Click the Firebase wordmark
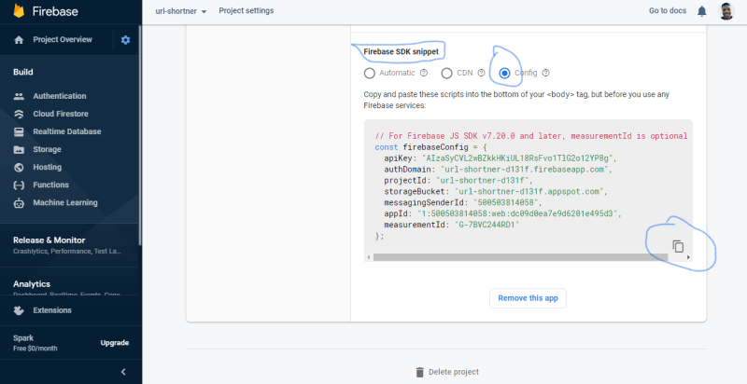 click(55, 11)
